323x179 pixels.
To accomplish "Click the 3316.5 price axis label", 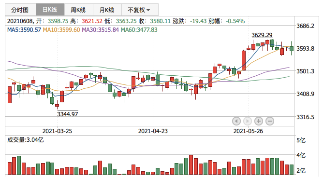I will [x=305, y=117].
